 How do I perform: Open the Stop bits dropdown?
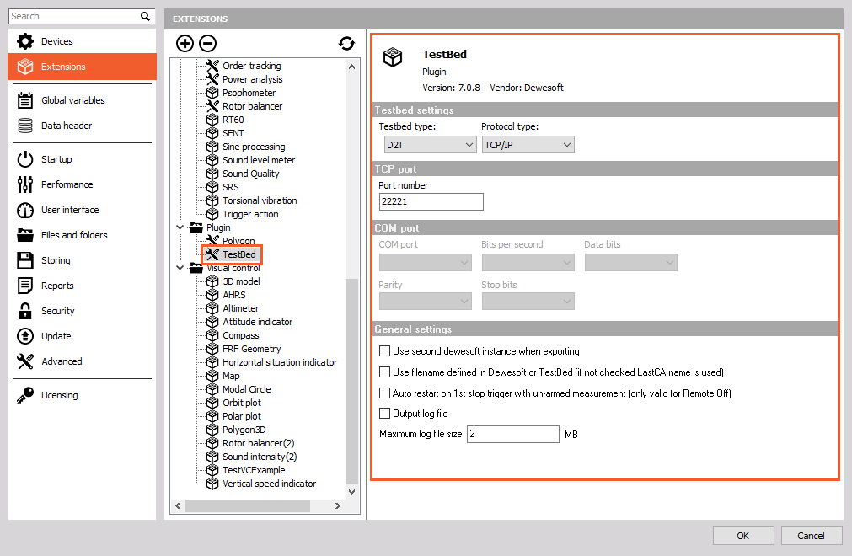tap(528, 302)
